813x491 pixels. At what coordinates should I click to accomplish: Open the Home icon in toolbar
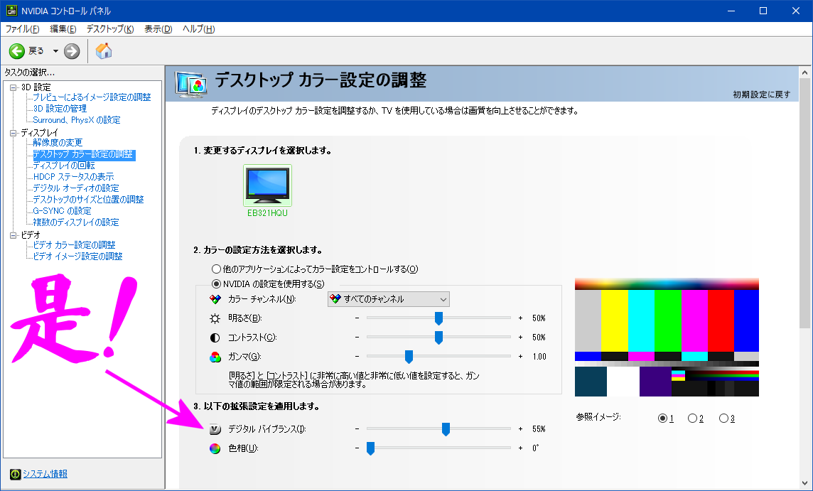coord(104,50)
